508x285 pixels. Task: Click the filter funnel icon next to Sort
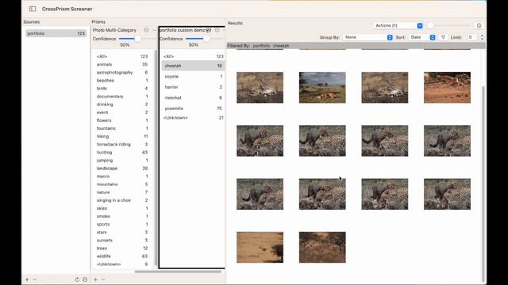click(443, 37)
